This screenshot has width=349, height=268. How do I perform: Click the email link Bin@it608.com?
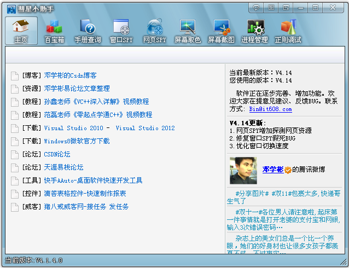coord(270,109)
